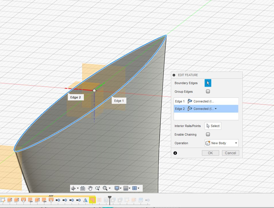The width and height of the screenshot is (274, 208).
Task: Open the Operation New Body dropdown
Action: click(221, 143)
